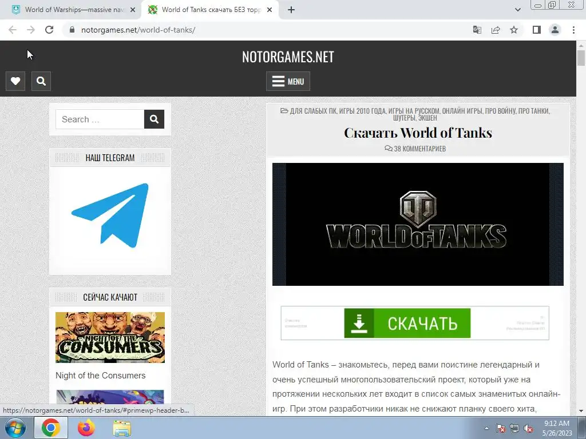Open the partially visible second game thumbnail
The image size is (586, 439).
110,397
